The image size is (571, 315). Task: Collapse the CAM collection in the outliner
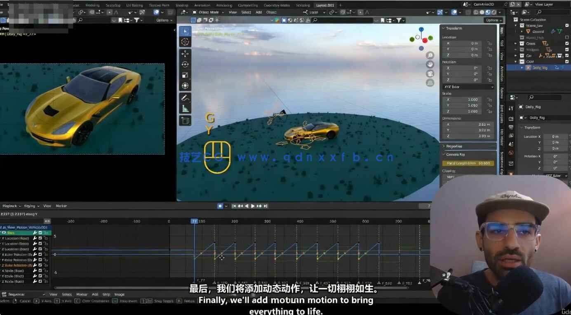coord(515,61)
